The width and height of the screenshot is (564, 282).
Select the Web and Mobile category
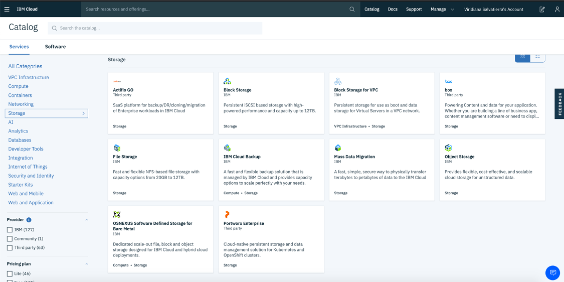pos(26,193)
